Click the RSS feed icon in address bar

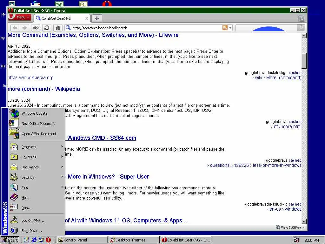tap(225, 28)
